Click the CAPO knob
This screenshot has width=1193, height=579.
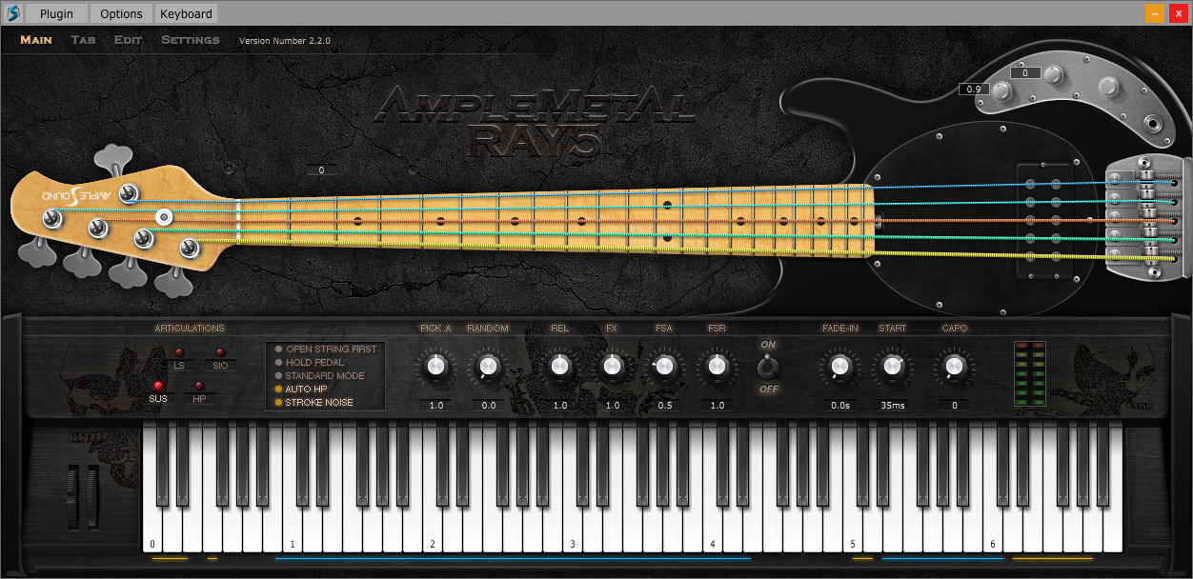point(954,366)
